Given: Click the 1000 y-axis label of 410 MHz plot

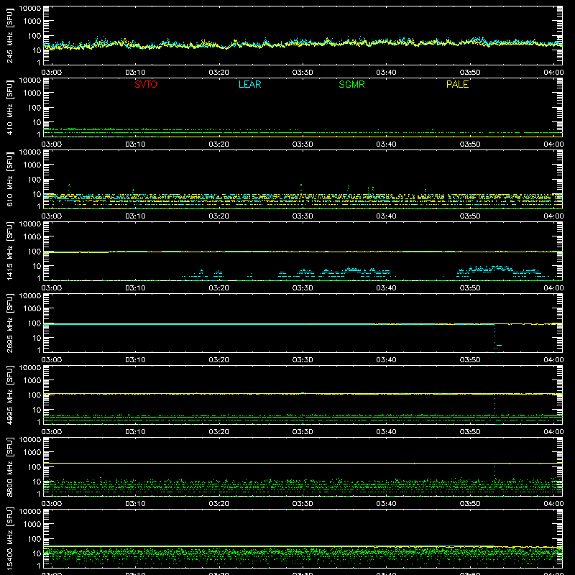Looking at the screenshot, I should [x=32, y=93].
